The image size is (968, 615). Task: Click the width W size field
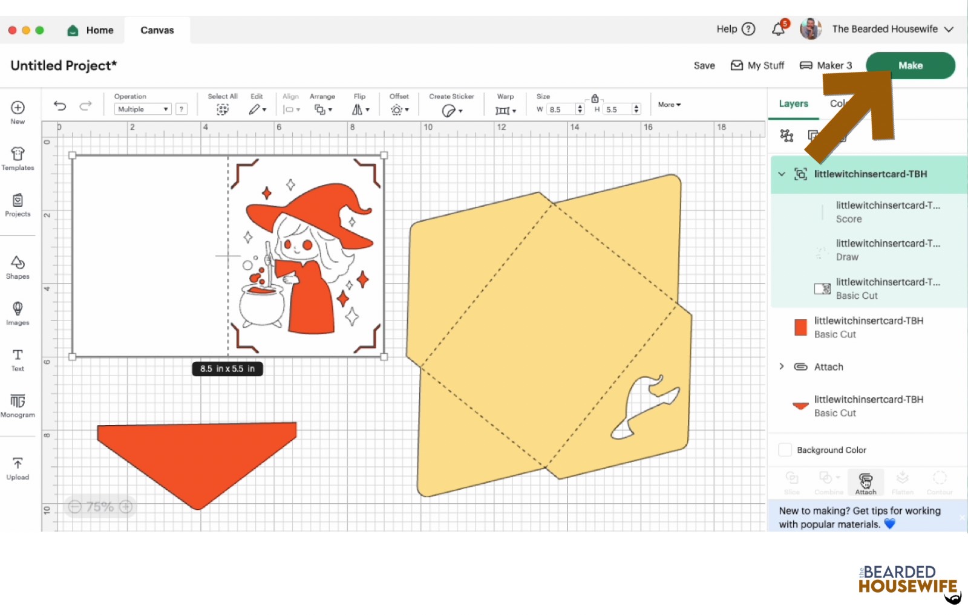click(x=561, y=109)
